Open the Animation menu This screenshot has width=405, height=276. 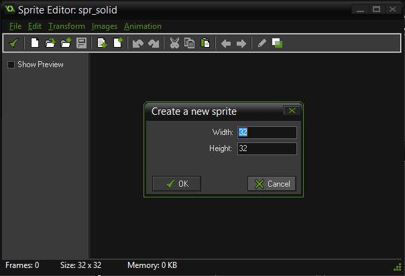143,26
